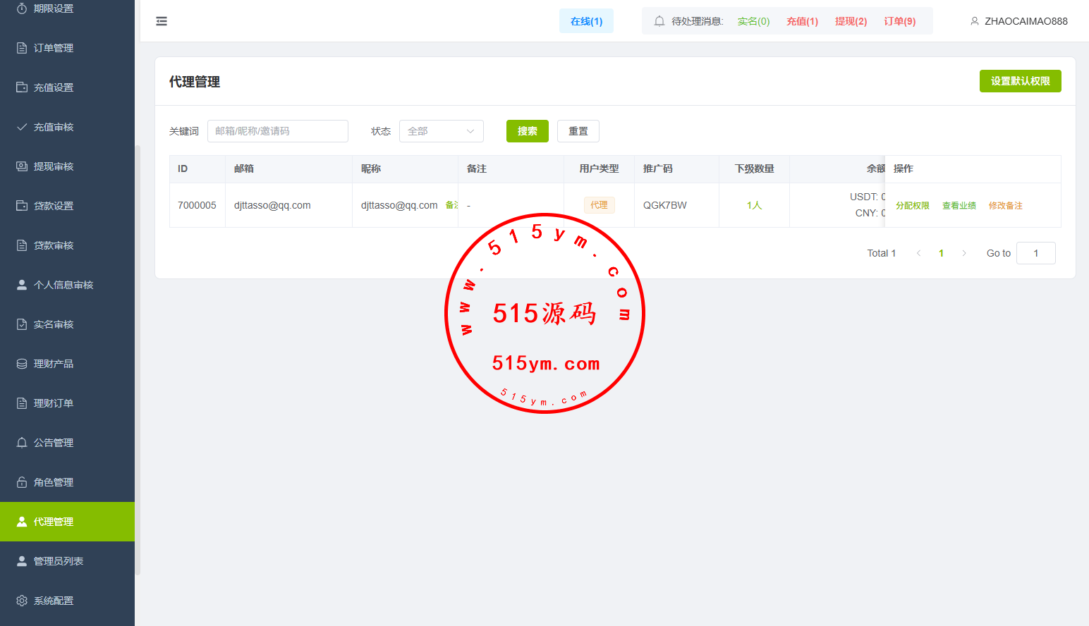The image size is (1089, 626).
Task: Click the 公告管理 bell icon in sidebar
Action: (22, 443)
